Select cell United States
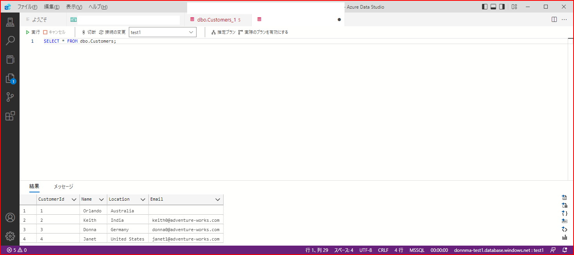Screen dimensions: 574x255 coord(128,239)
